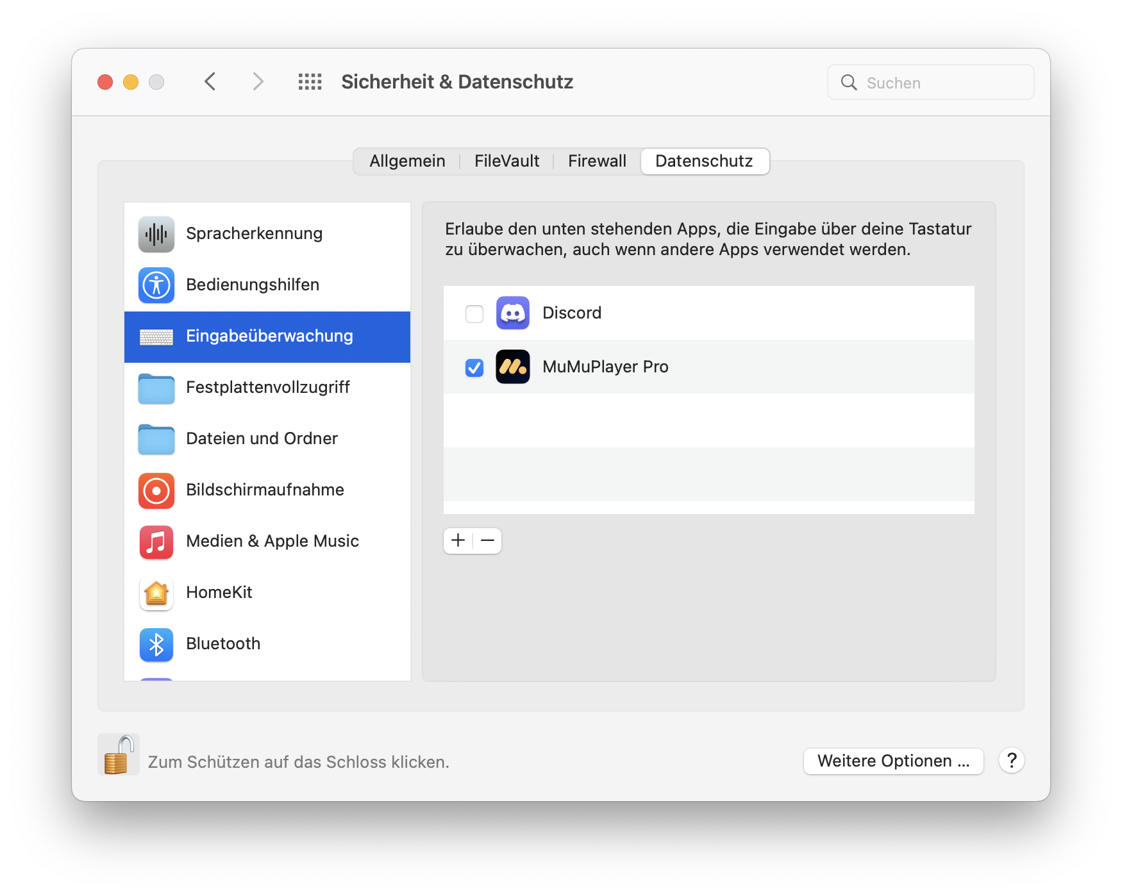Open Bildschirmaufnahme via its record icon

156,490
